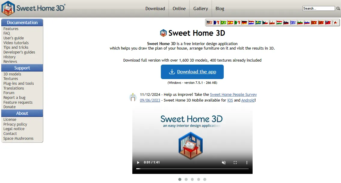Viewport: 341px width, 183px height.
Task: Click the Brazilian flag icon
Action: click(223, 22)
